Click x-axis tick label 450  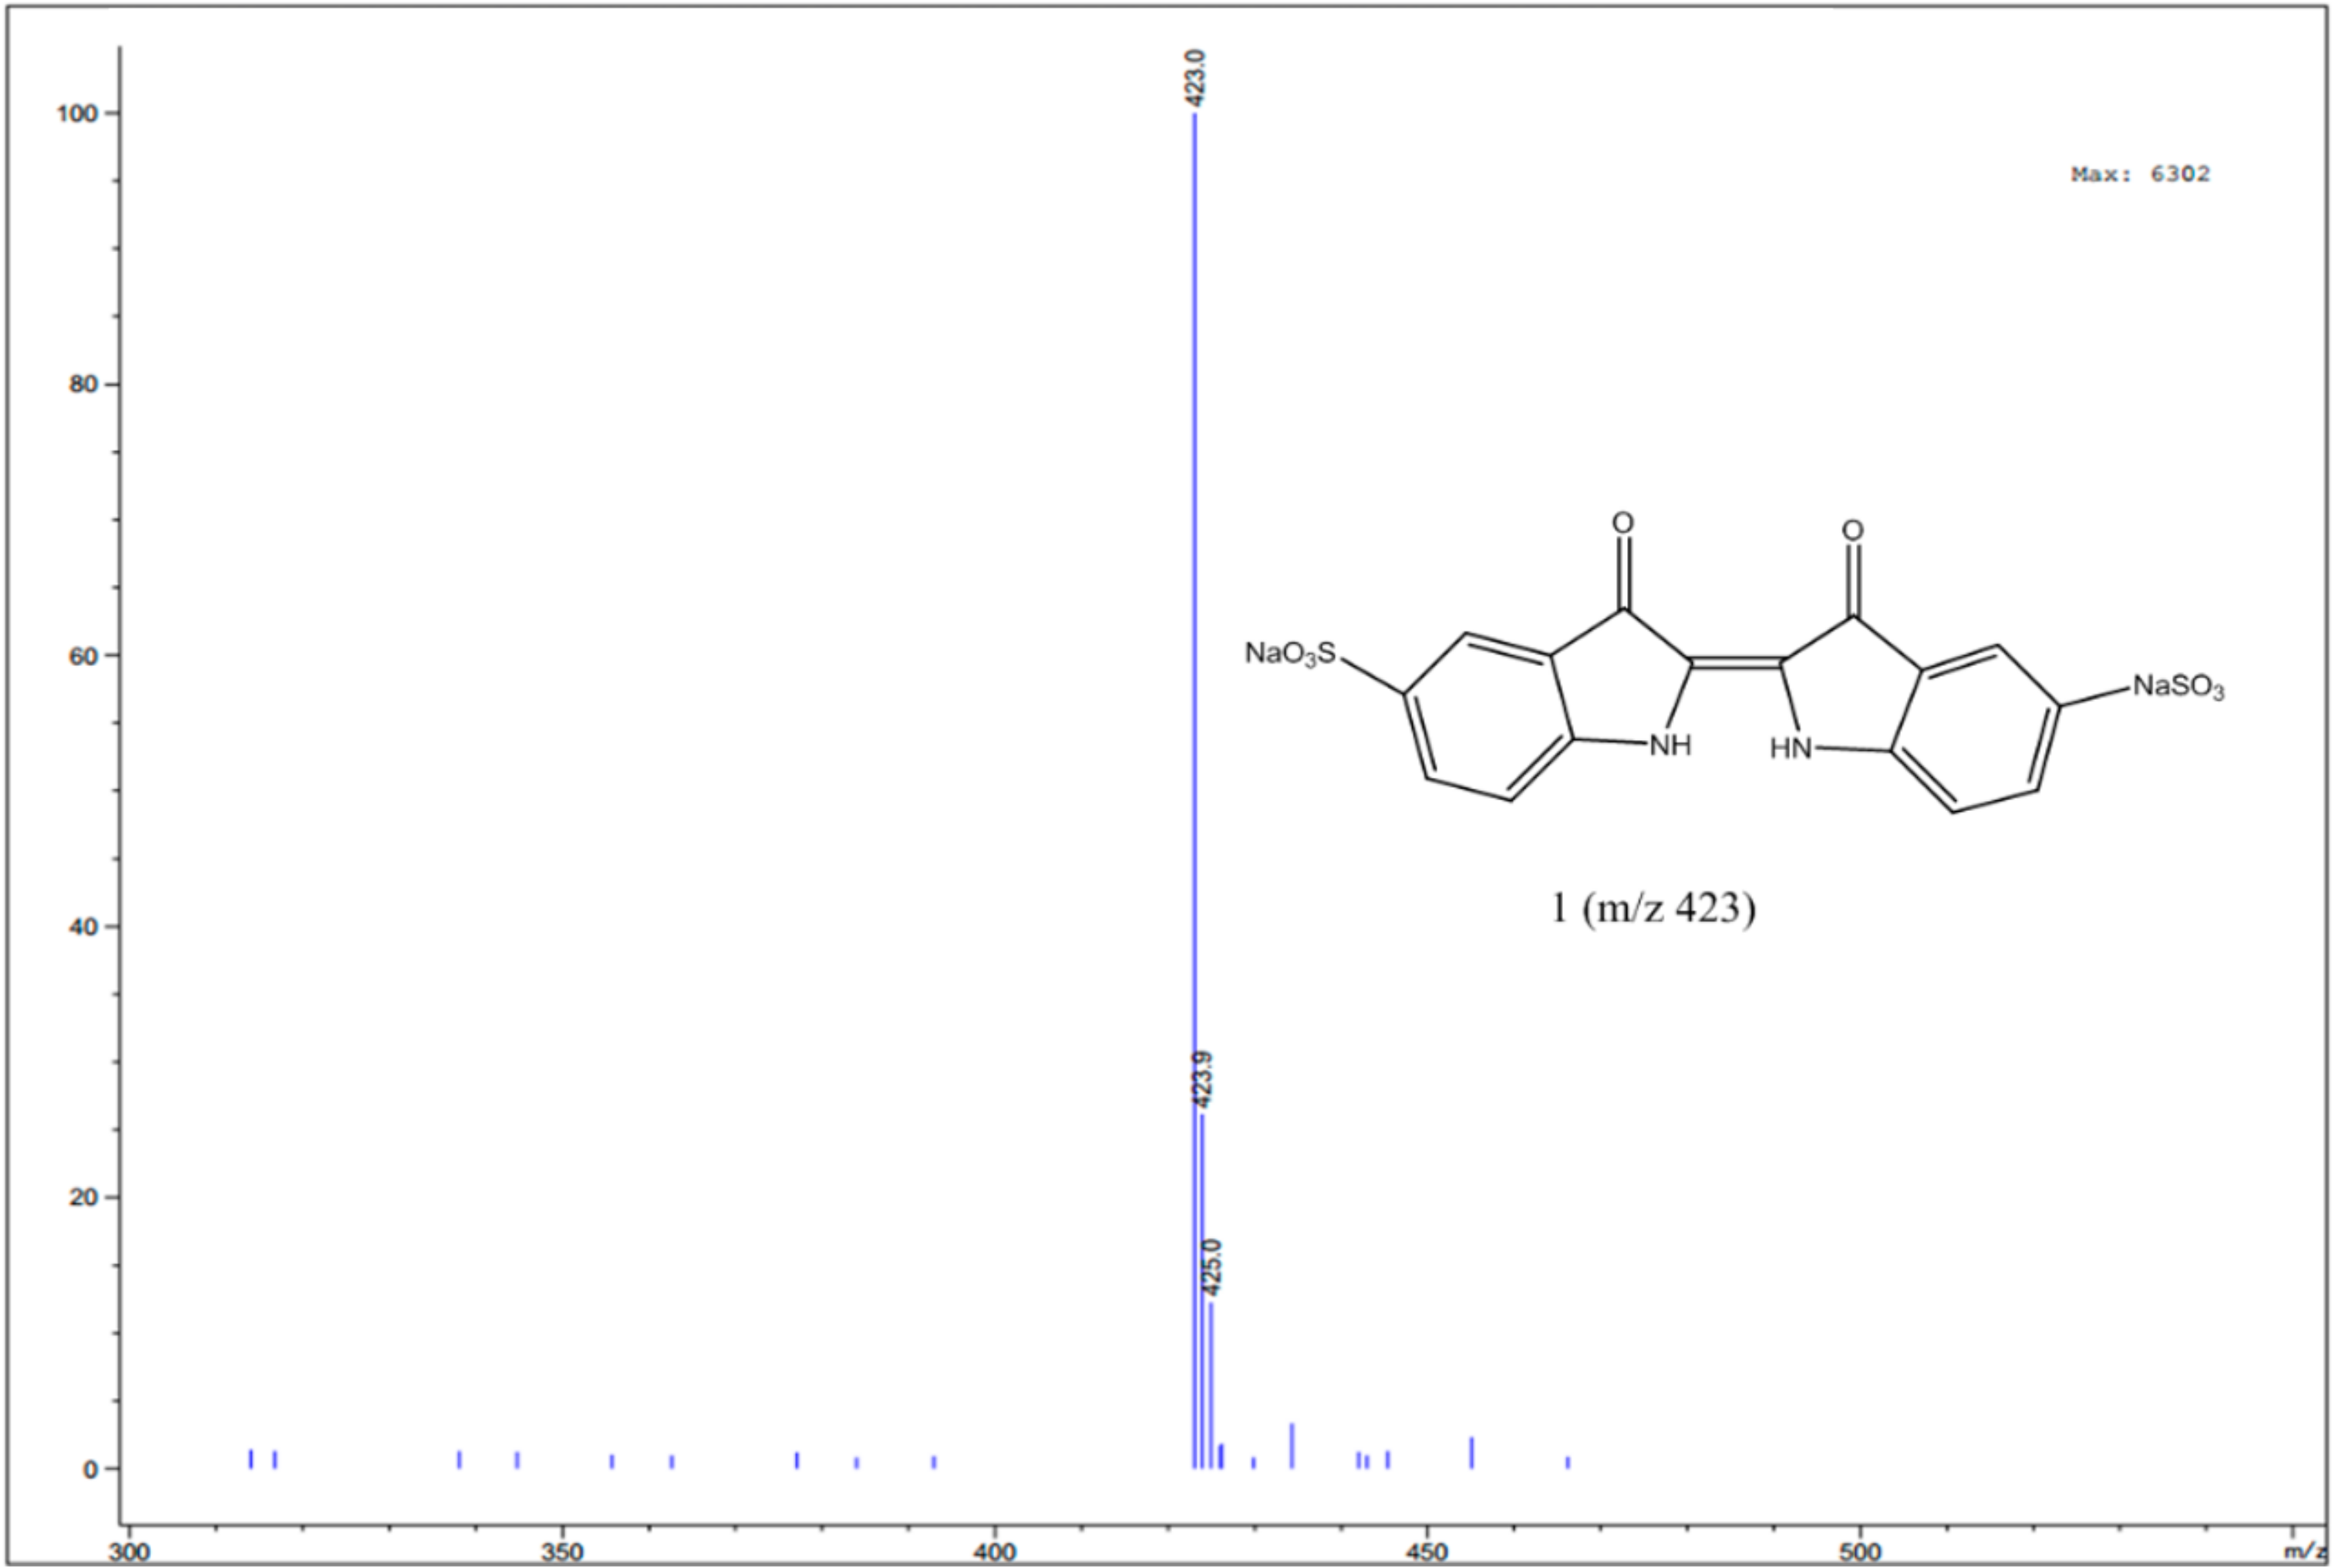click(1427, 1552)
